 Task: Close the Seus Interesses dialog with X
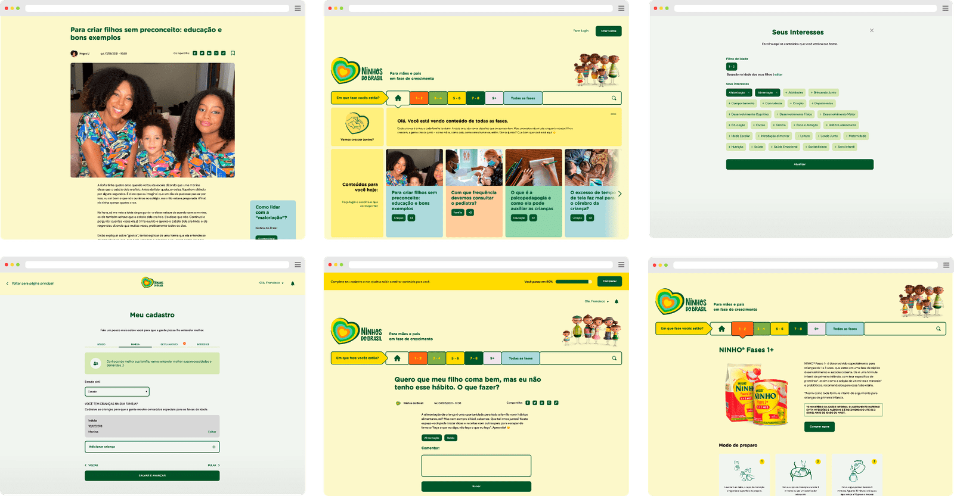tap(872, 30)
